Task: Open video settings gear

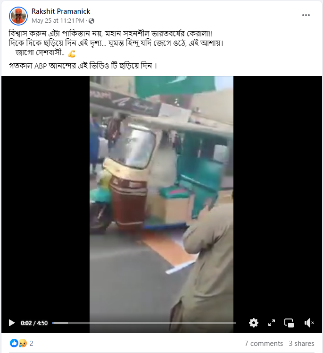Action: [254, 323]
